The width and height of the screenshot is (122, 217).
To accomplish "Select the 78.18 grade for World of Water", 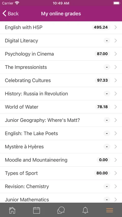I will point(102,107).
